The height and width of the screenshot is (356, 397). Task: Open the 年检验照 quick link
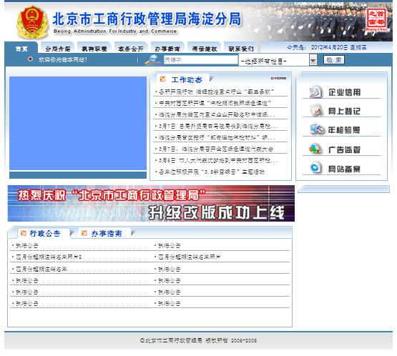point(344,130)
